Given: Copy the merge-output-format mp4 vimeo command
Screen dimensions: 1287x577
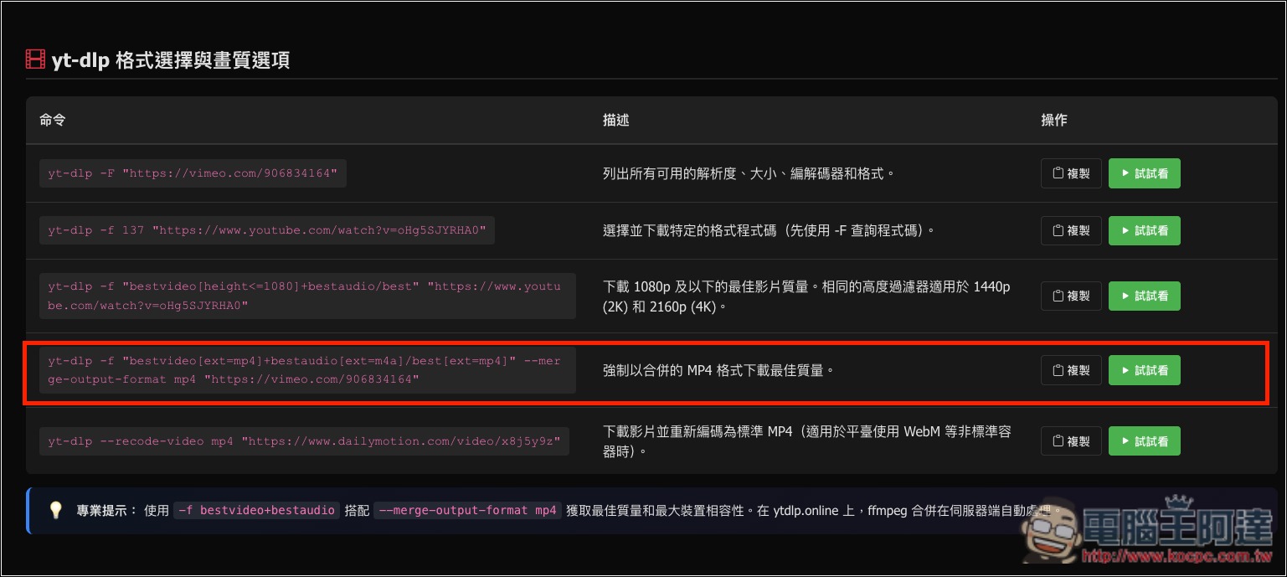Looking at the screenshot, I should (1071, 370).
